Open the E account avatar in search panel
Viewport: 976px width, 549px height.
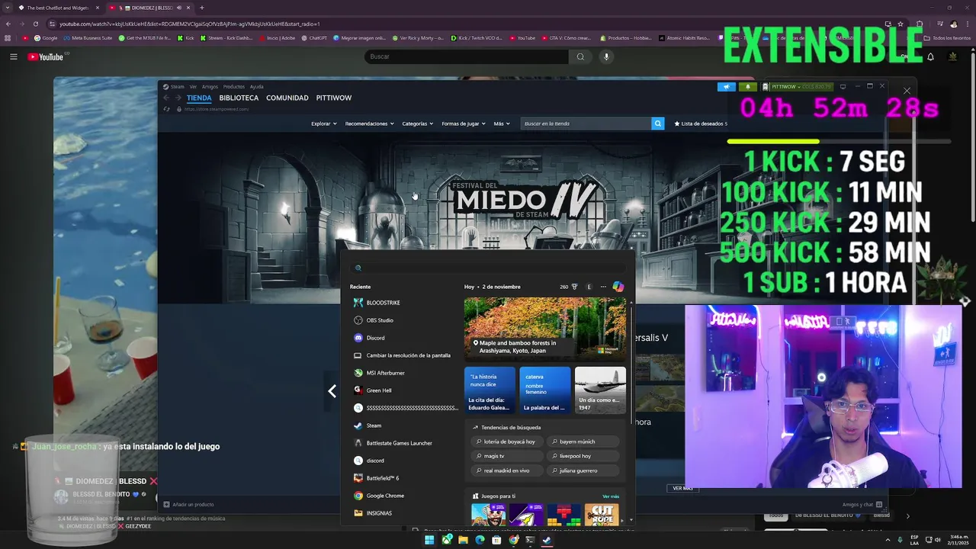coord(589,287)
